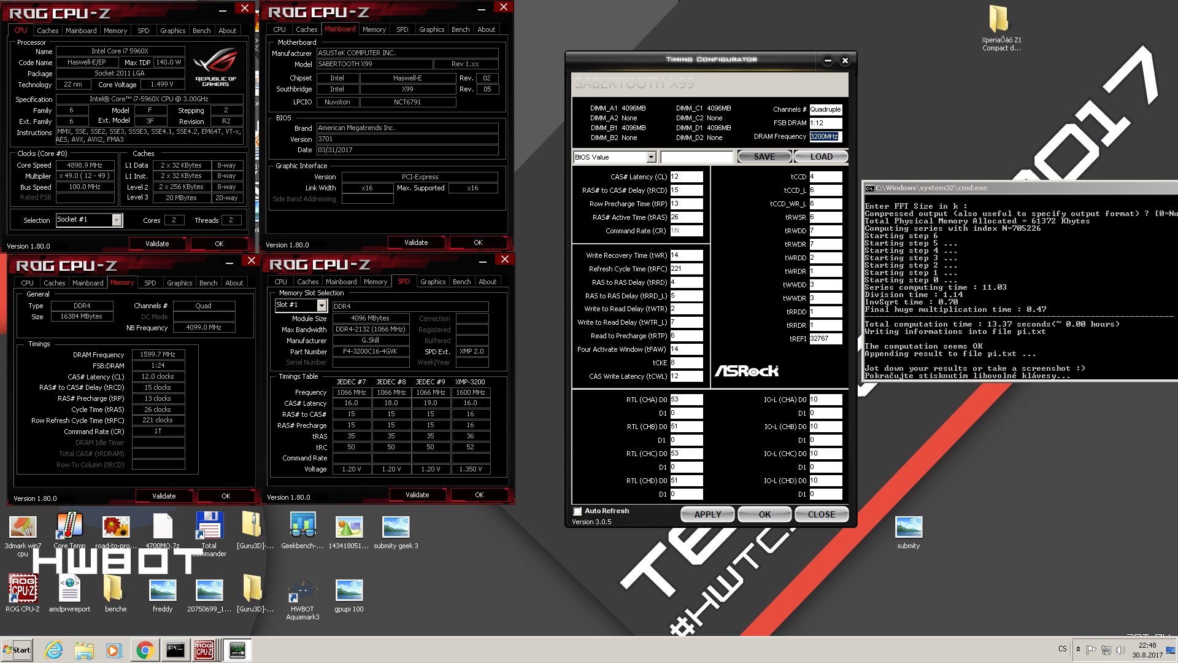Launch ROG CPU-Z desktop shortcut
The width and height of the screenshot is (1178, 663).
pos(23,593)
